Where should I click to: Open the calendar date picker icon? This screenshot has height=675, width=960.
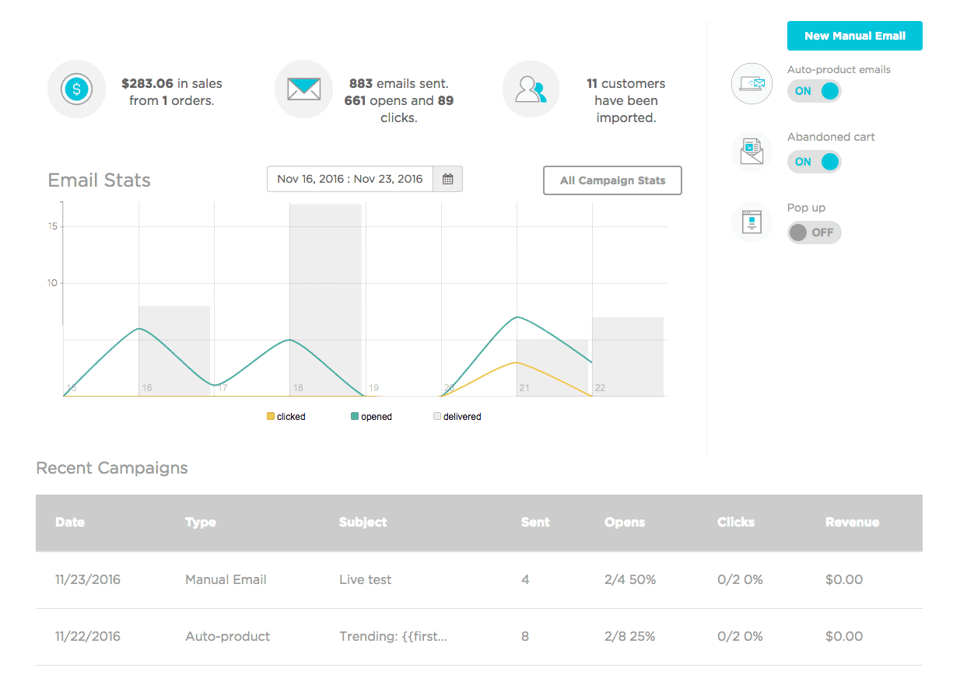point(448,180)
